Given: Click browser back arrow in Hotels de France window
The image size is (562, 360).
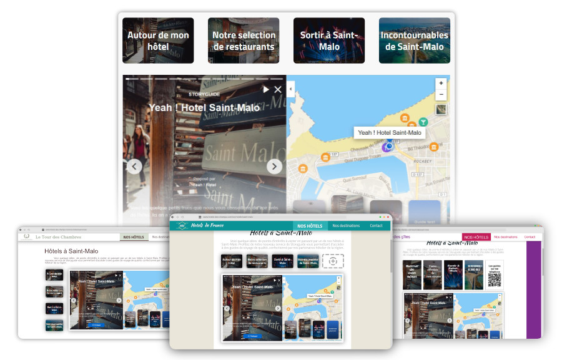Looking at the screenshot, I should coord(173,217).
